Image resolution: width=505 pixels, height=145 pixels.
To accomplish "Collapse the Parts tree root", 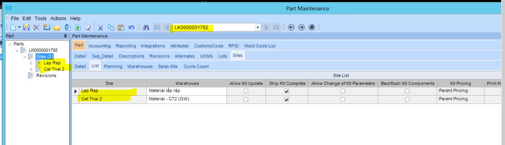I will (9, 44).
